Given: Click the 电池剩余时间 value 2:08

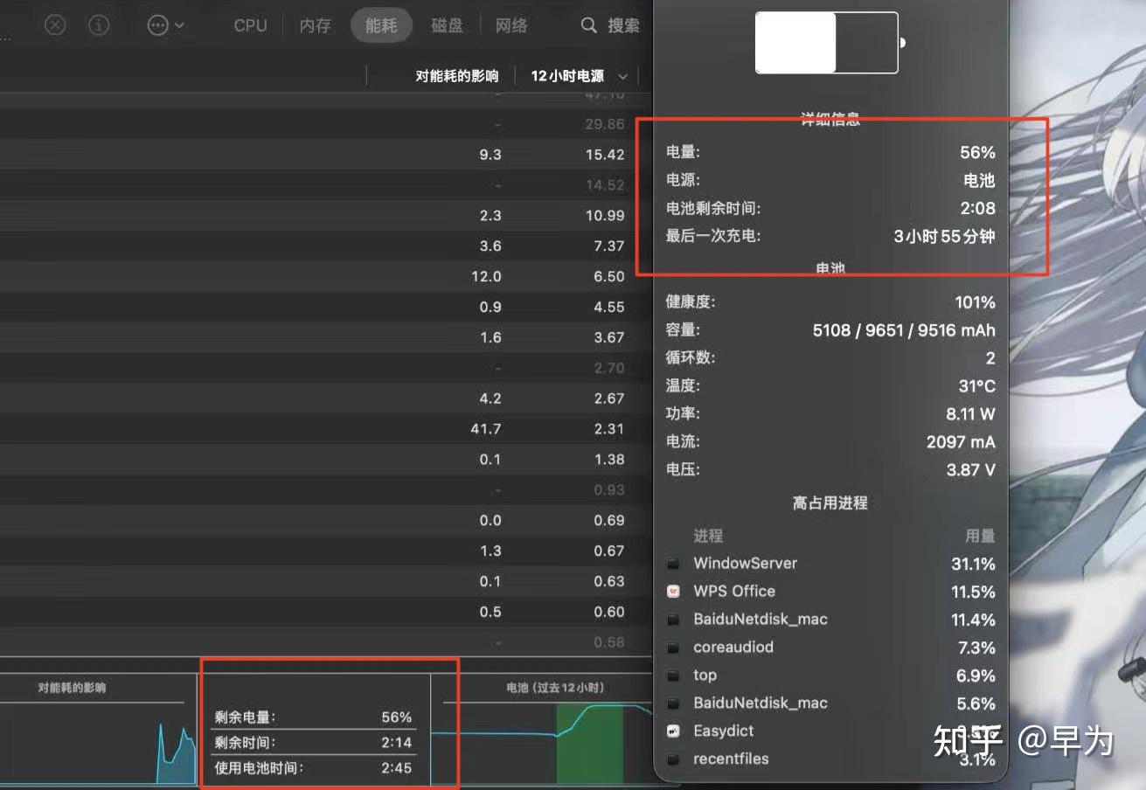Looking at the screenshot, I should tap(977, 208).
